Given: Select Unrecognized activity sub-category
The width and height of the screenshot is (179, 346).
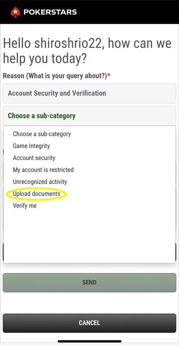Looking at the screenshot, I should 40,182.
